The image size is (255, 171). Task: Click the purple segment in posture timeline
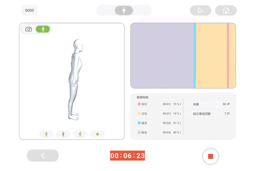[162, 56]
